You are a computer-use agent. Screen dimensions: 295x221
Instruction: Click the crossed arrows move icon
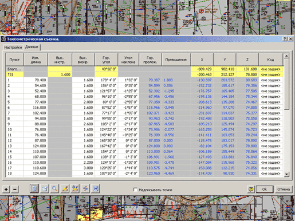point(85,189)
